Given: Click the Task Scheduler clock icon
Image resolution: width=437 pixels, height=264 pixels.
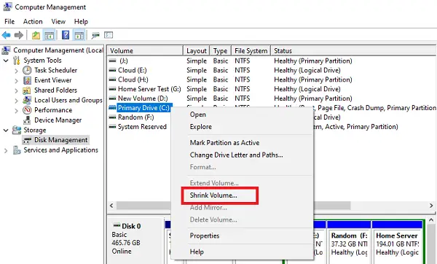Looking at the screenshot, I should (27, 70).
